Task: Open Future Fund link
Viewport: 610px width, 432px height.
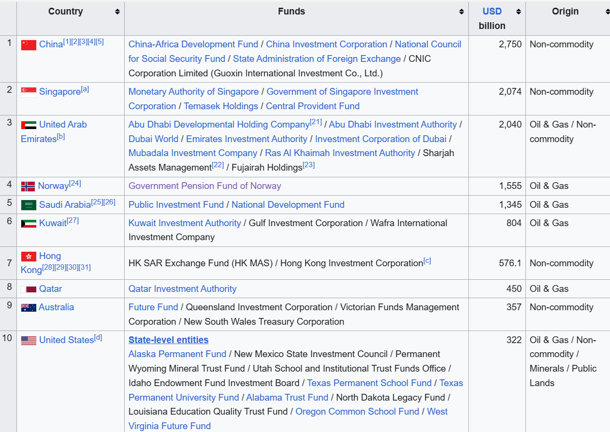Action: click(x=153, y=307)
